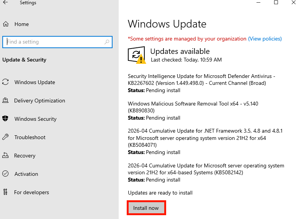Click the managed by your organization notice
This screenshot has height=219, width=299.
coord(187,39)
